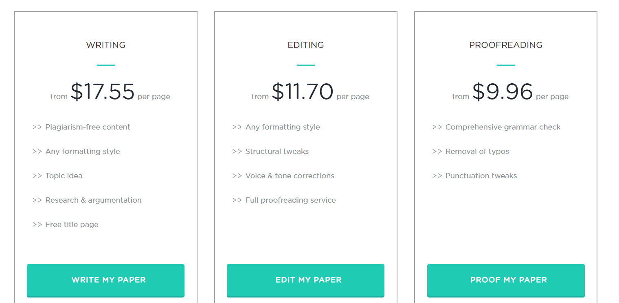Click the PROOF MY PAPER button
The image size is (619, 303).
click(506, 280)
